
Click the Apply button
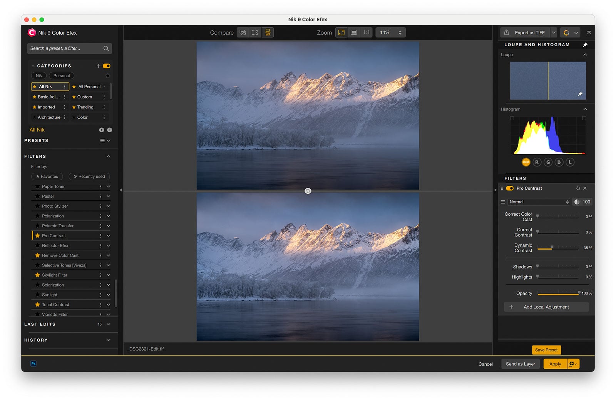(x=555, y=364)
